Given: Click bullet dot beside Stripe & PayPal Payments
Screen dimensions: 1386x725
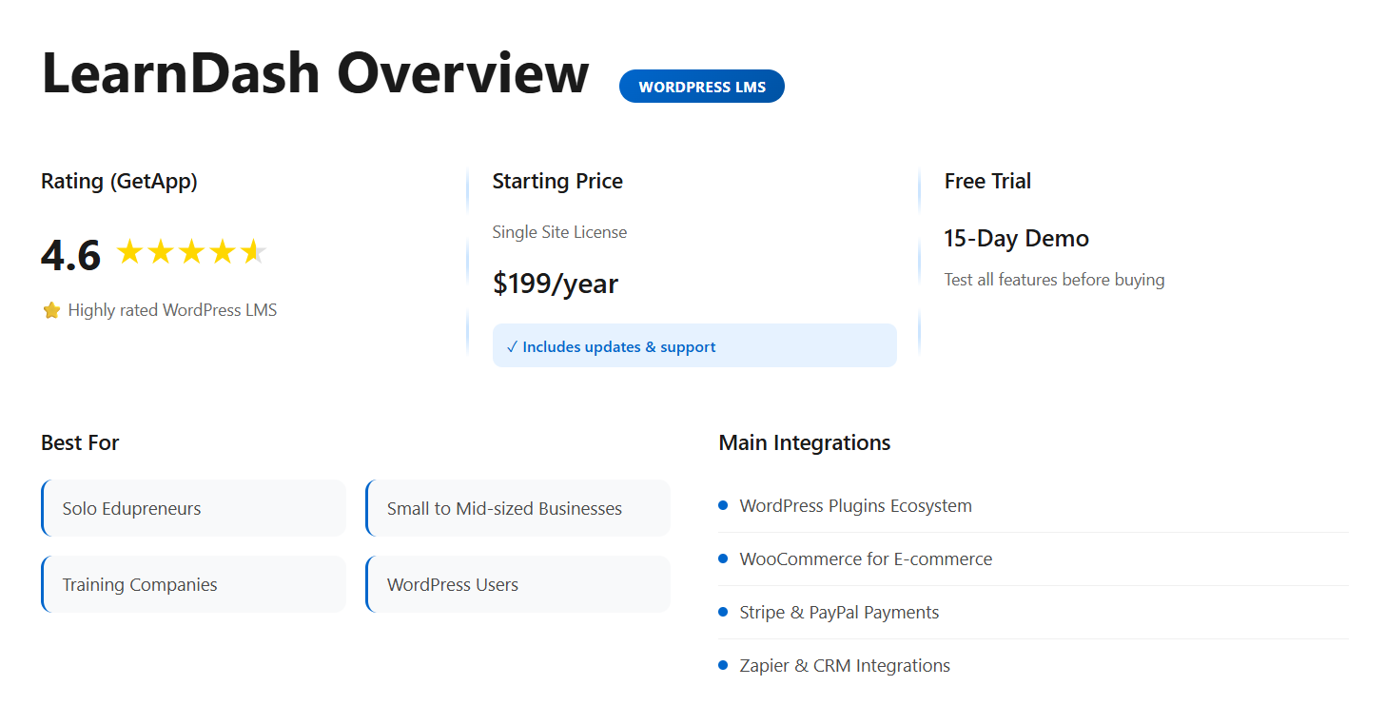Looking at the screenshot, I should (x=723, y=612).
